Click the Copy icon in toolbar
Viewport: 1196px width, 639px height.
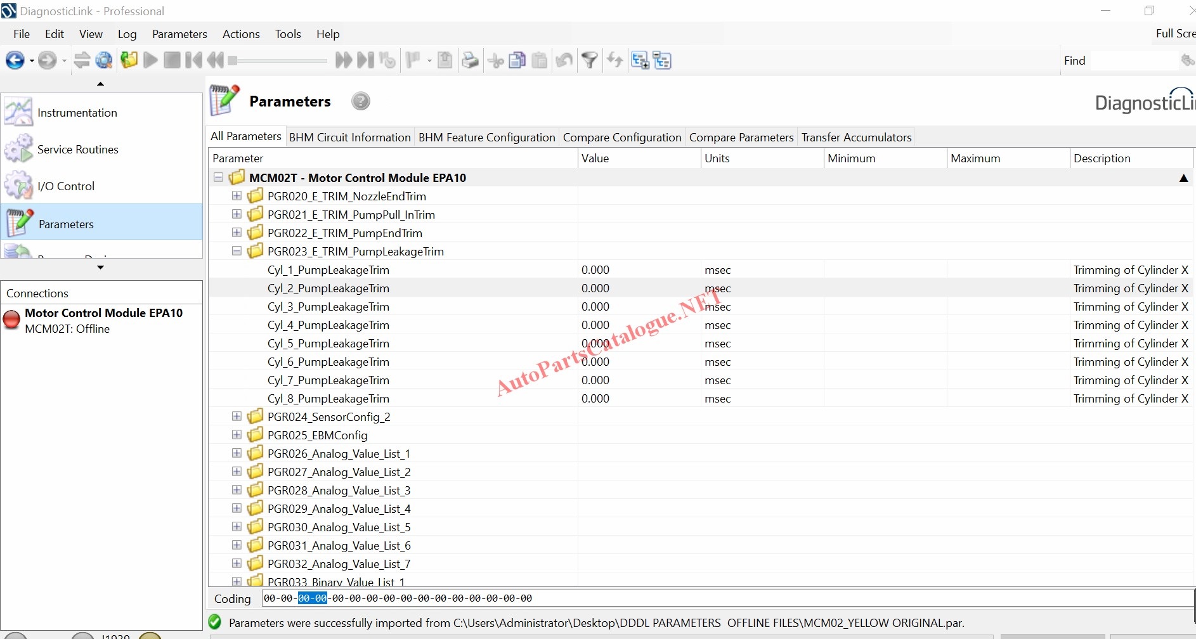[517, 60]
